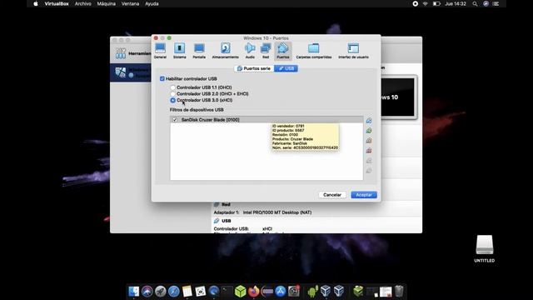Open the Máquina menu
533x300 pixels.
click(107, 3)
